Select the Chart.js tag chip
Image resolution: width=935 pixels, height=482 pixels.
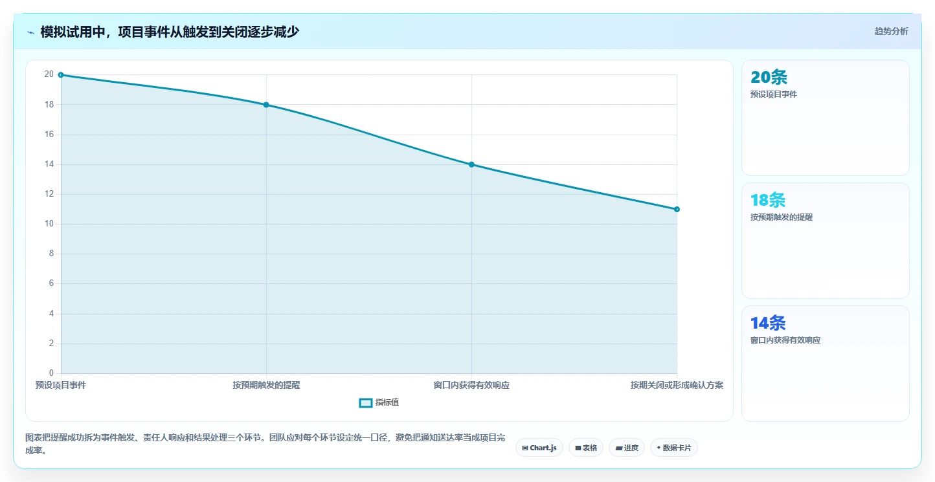539,448
